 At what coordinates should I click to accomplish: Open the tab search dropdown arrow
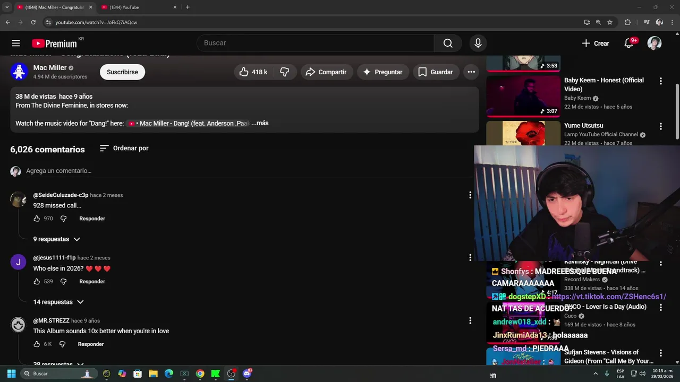(x=7, y=7)
